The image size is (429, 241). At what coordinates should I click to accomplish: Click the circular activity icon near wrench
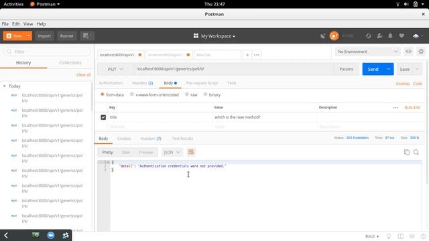pyautogui.click(x=368, y=35)
